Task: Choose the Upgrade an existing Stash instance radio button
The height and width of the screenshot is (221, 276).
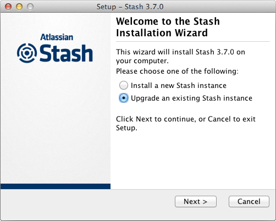Action: [x=124, y=98]
